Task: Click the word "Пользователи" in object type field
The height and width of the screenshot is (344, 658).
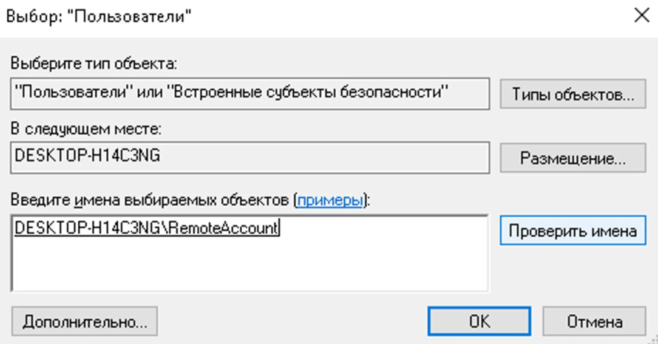Action: coord(73,92)
